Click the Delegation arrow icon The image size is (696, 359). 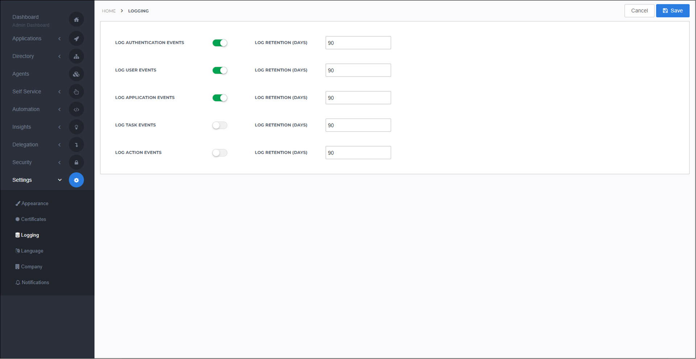(76, 145)
